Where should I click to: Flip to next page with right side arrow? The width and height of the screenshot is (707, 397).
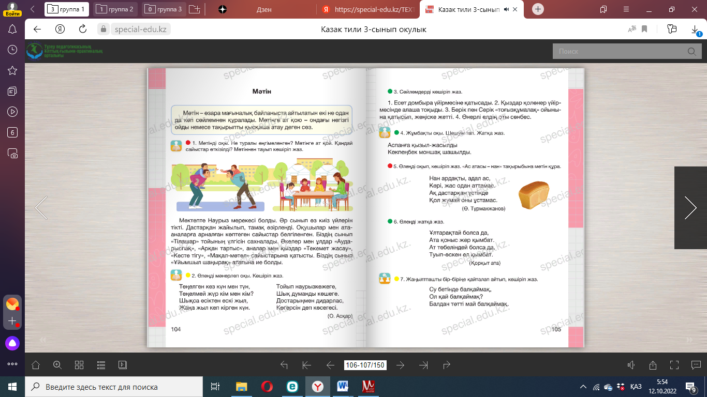(690, 207)
